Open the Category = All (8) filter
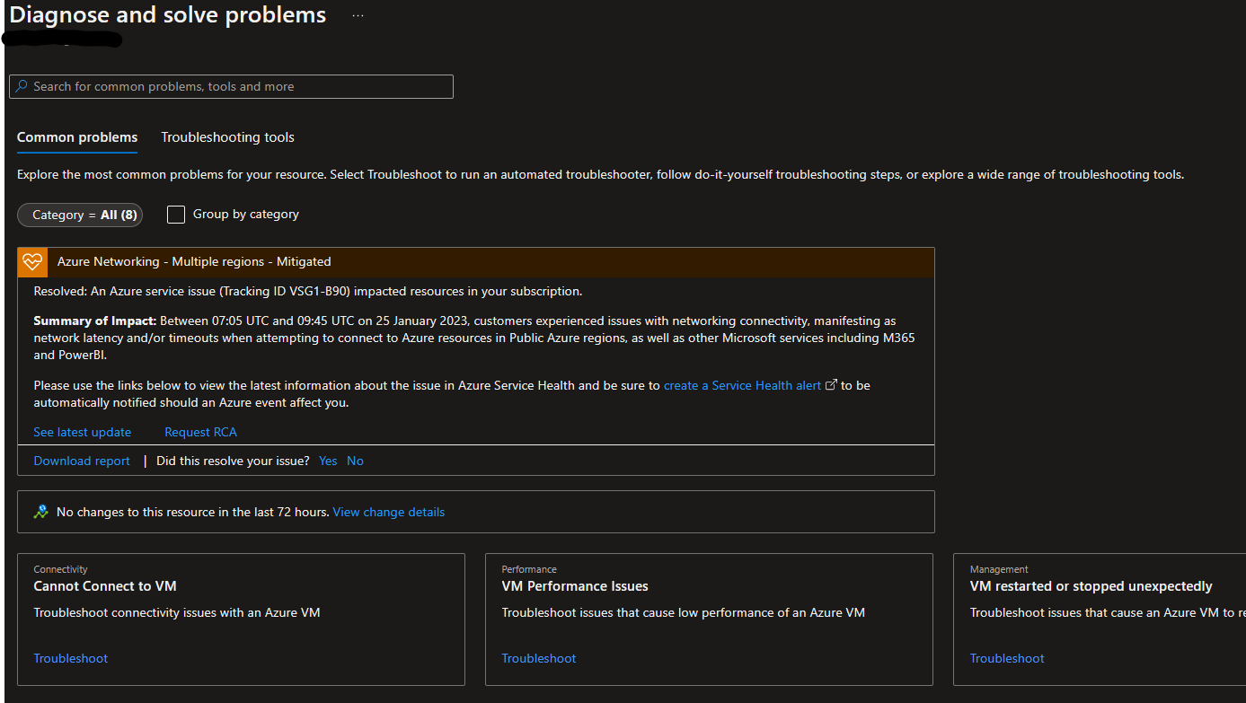 pyautogui.click(x=80, y=215)
